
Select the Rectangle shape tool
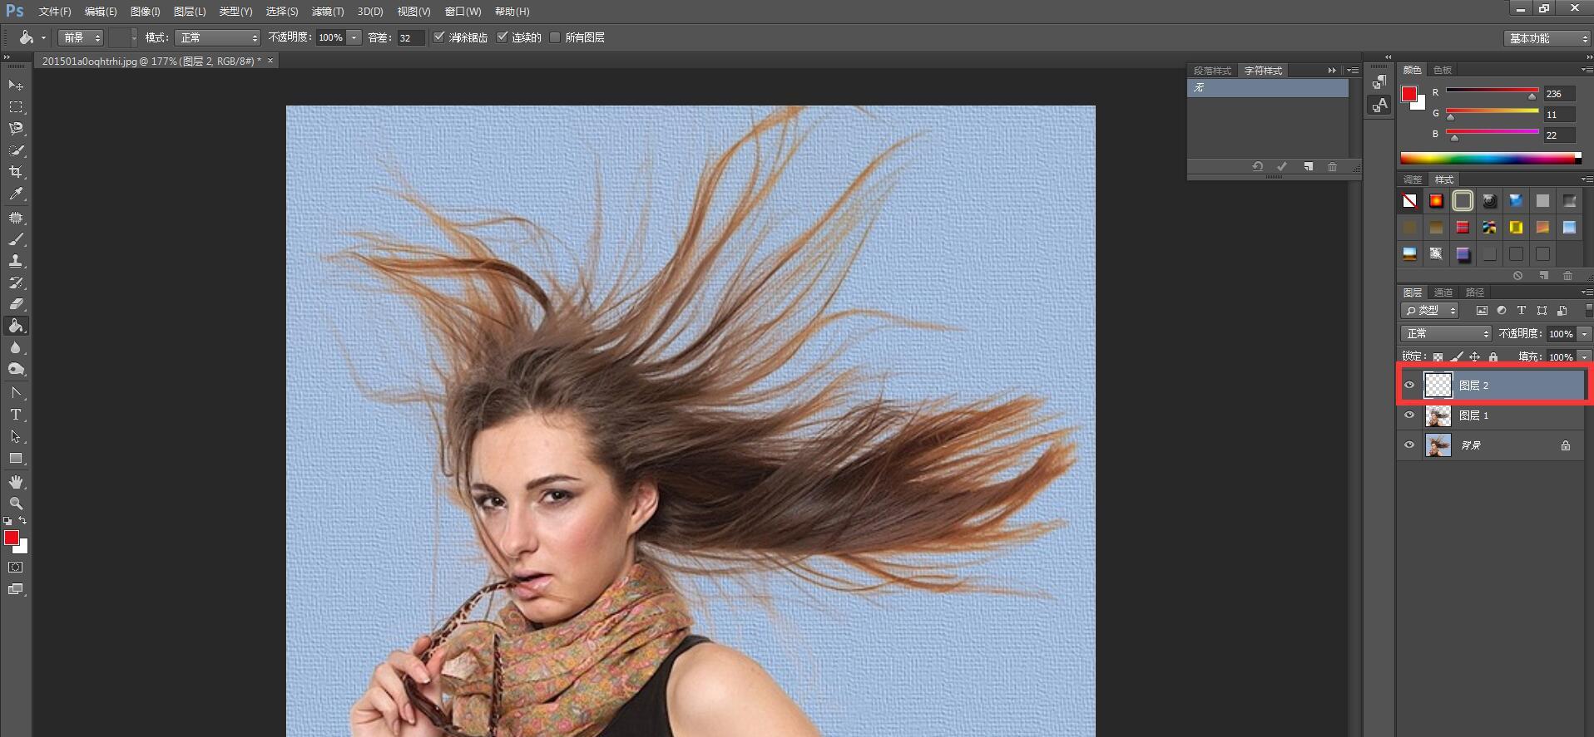tap(16, 458)
